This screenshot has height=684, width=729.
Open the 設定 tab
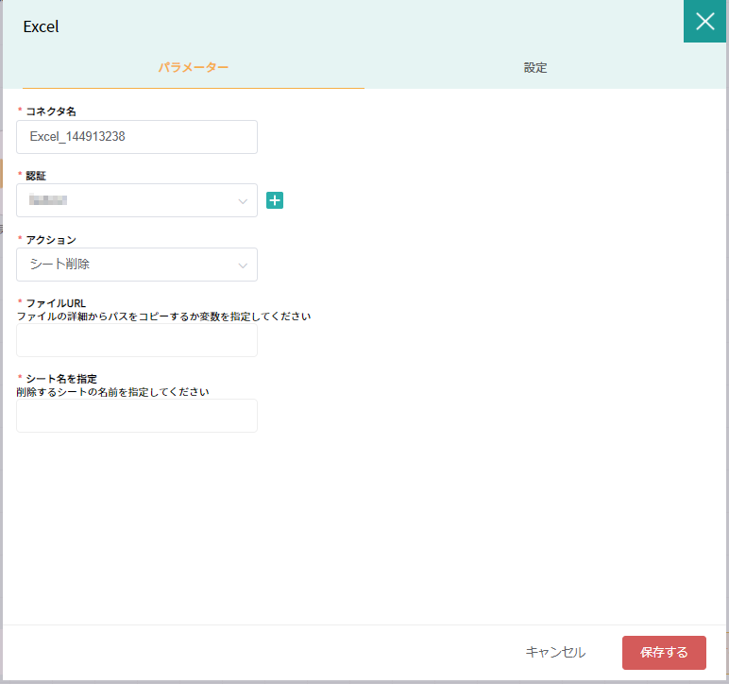coord(535,68)
